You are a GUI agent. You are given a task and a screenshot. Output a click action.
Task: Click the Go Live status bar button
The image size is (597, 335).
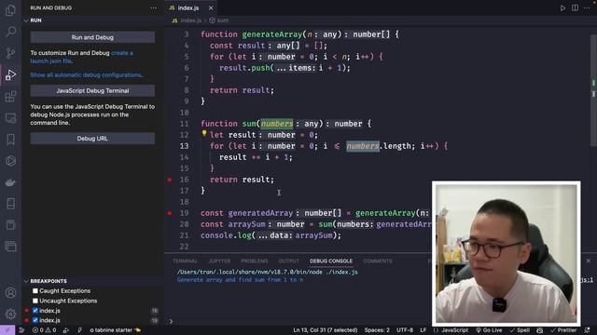(x=489, y=330)
